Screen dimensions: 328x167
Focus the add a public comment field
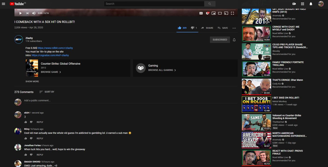coord(131,101)
